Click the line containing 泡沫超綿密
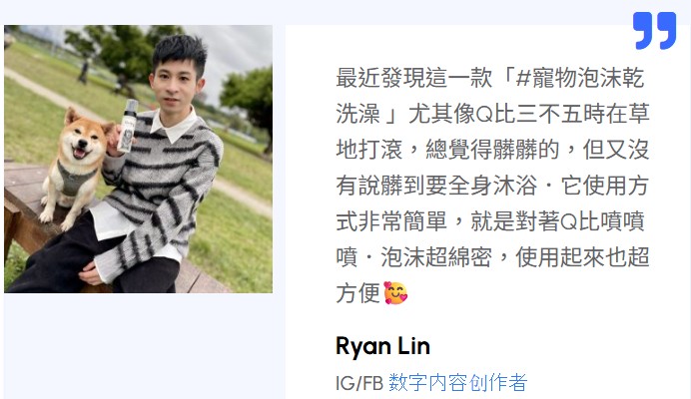Screen dimensions: 691x399 pyautogui.click(x=492, y=256)
